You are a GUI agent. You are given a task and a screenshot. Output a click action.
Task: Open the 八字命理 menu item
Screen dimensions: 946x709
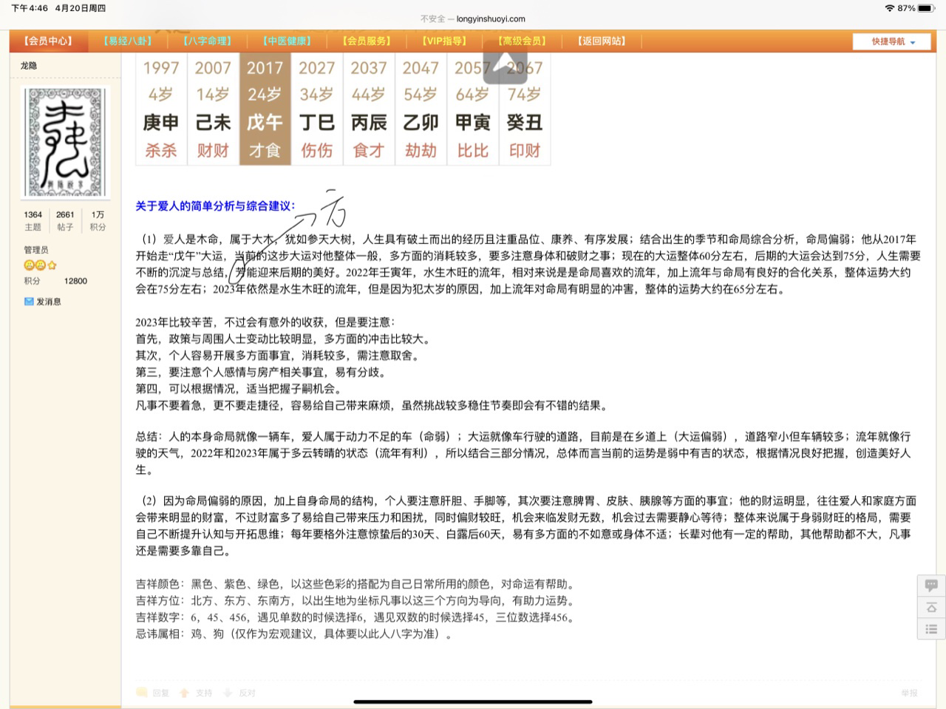pyautogui.click(x=207, y=41)
